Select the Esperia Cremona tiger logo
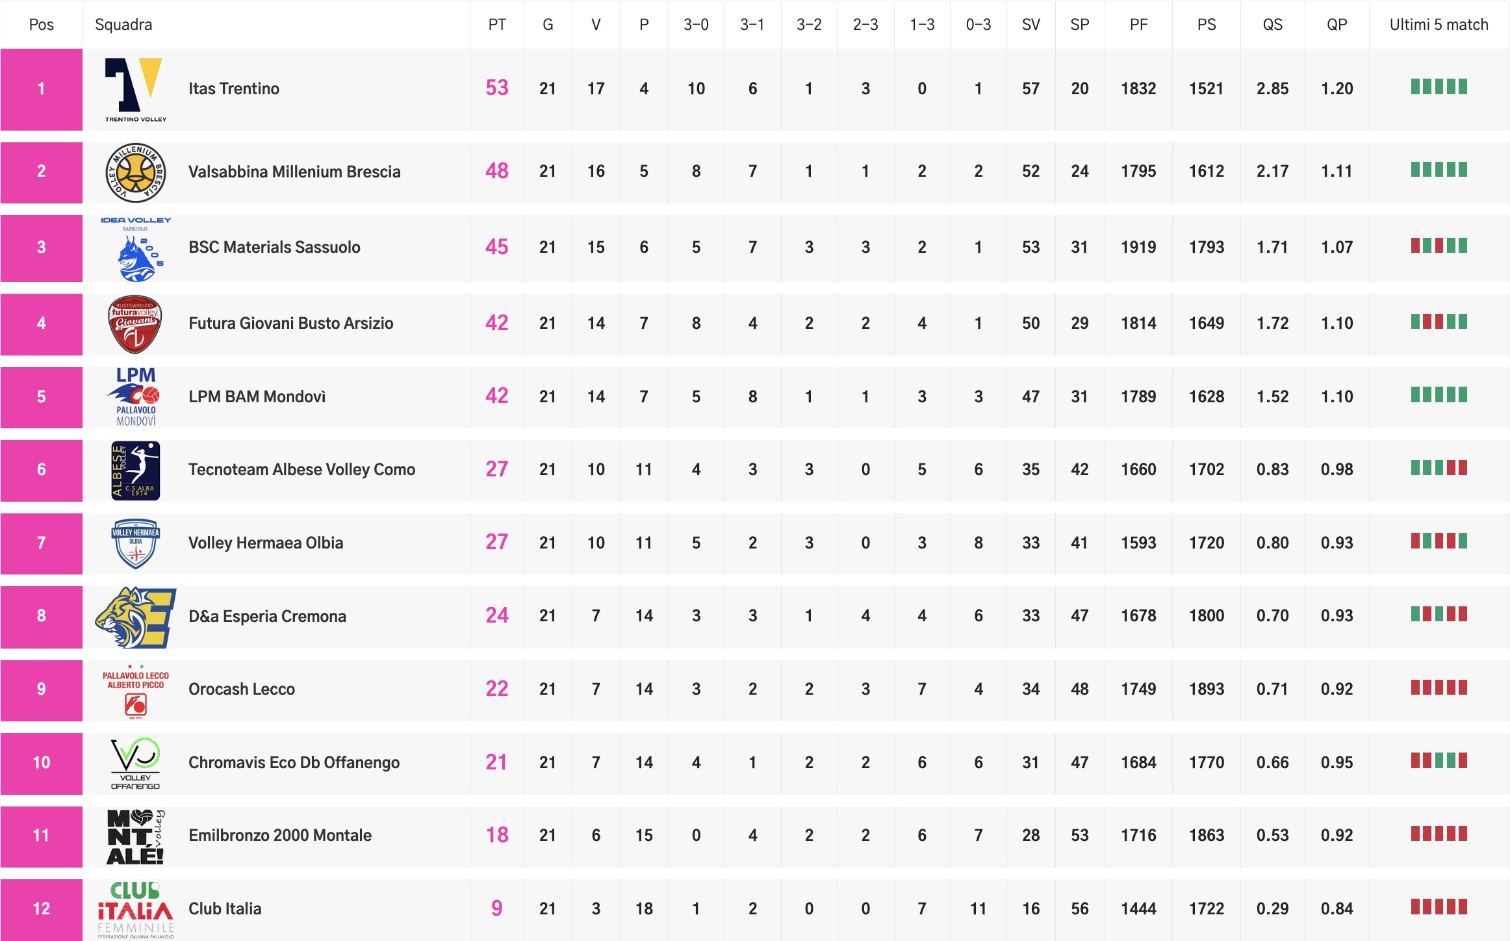The height and width of the screenshot is (941, 1510). point(135,617)
